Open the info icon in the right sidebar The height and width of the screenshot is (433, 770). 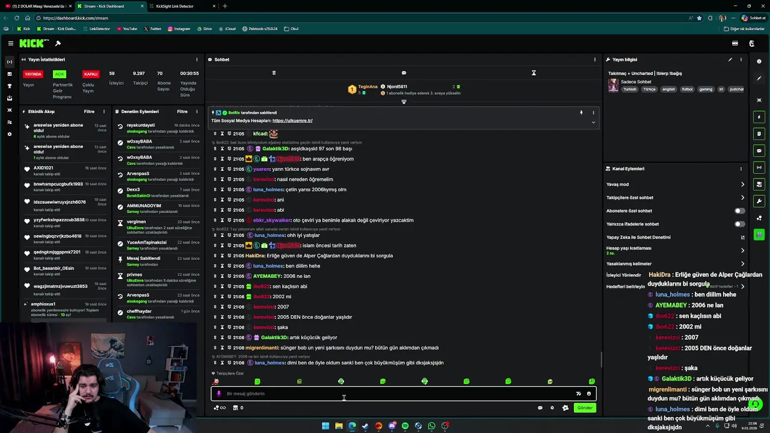pyautogui.click(x=759, y=61)
